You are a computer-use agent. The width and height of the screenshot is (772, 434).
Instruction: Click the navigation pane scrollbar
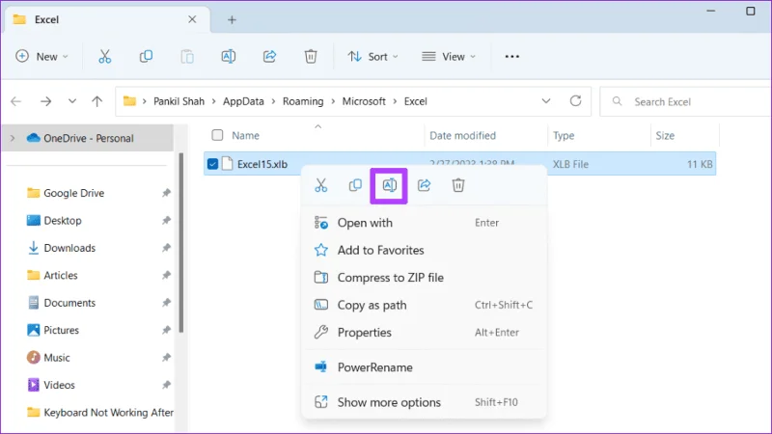tap(181, 243)
